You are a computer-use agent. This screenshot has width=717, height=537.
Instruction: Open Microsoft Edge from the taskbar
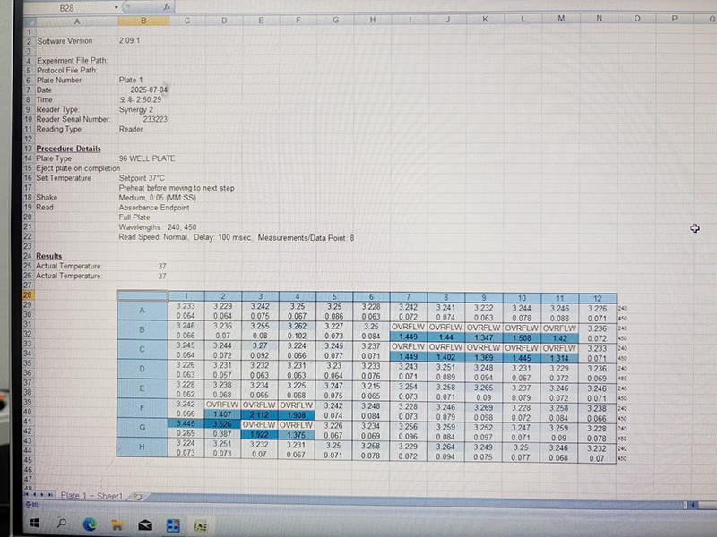coord(90,524)
